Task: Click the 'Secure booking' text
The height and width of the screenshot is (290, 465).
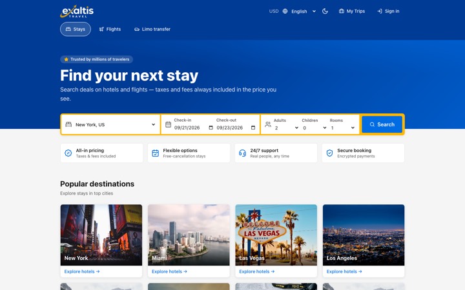Action: click(354, 150)
